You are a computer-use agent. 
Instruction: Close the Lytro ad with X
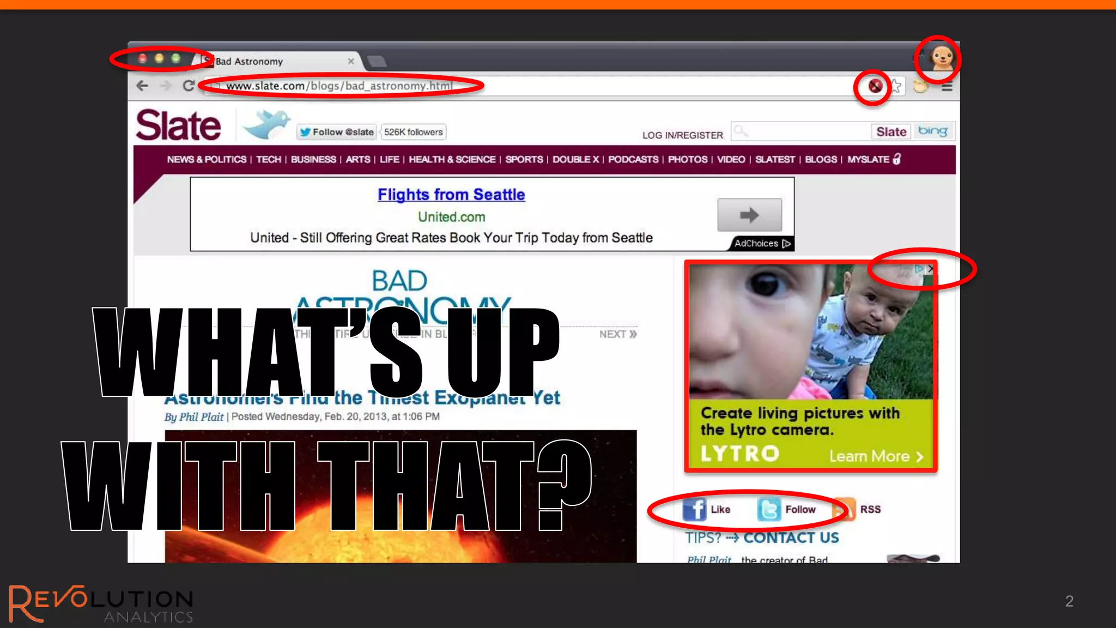tap(930, 269)
